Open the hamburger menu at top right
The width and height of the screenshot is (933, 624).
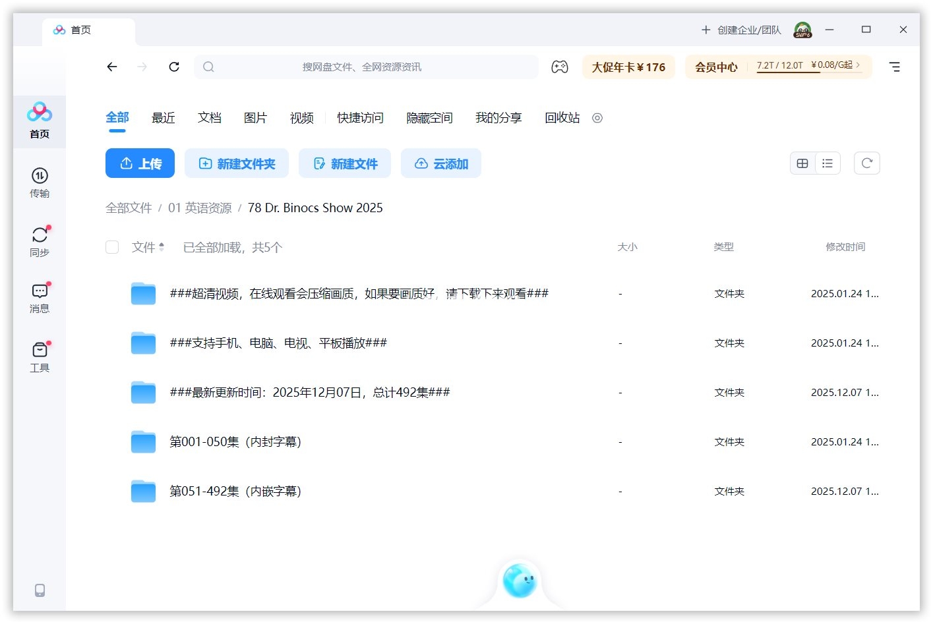894,67
